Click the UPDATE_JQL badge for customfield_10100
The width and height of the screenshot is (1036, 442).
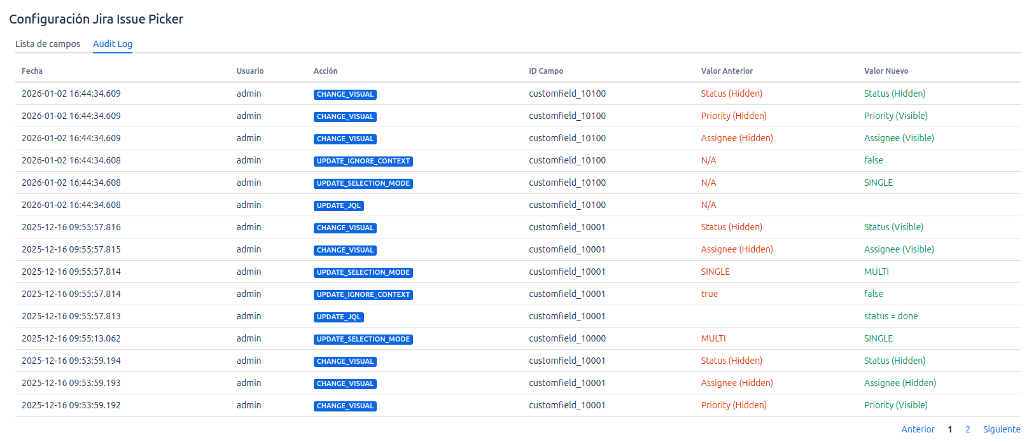click(x=339, y=205)
